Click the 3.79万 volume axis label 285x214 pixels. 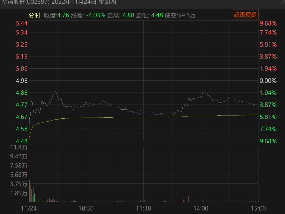(19, 184)
